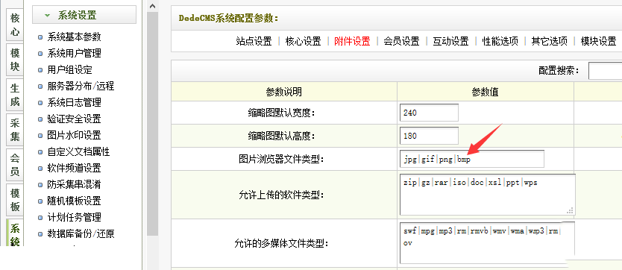This screenshot has height=270, width=622.
Task: Click the sidebar vertical scrollbar thumb
Action: [152, 124]
